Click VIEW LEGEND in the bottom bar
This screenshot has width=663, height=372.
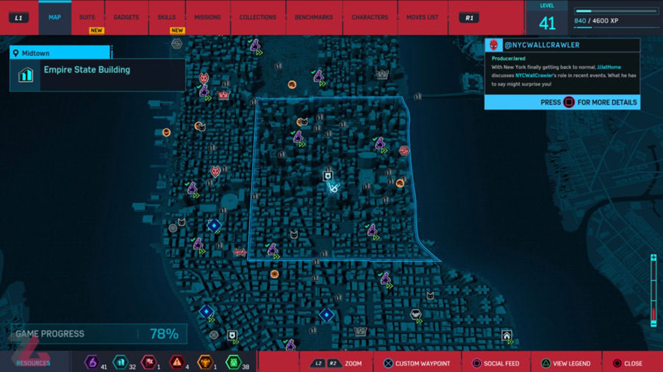pyautogui.click(x=566, y=363)
